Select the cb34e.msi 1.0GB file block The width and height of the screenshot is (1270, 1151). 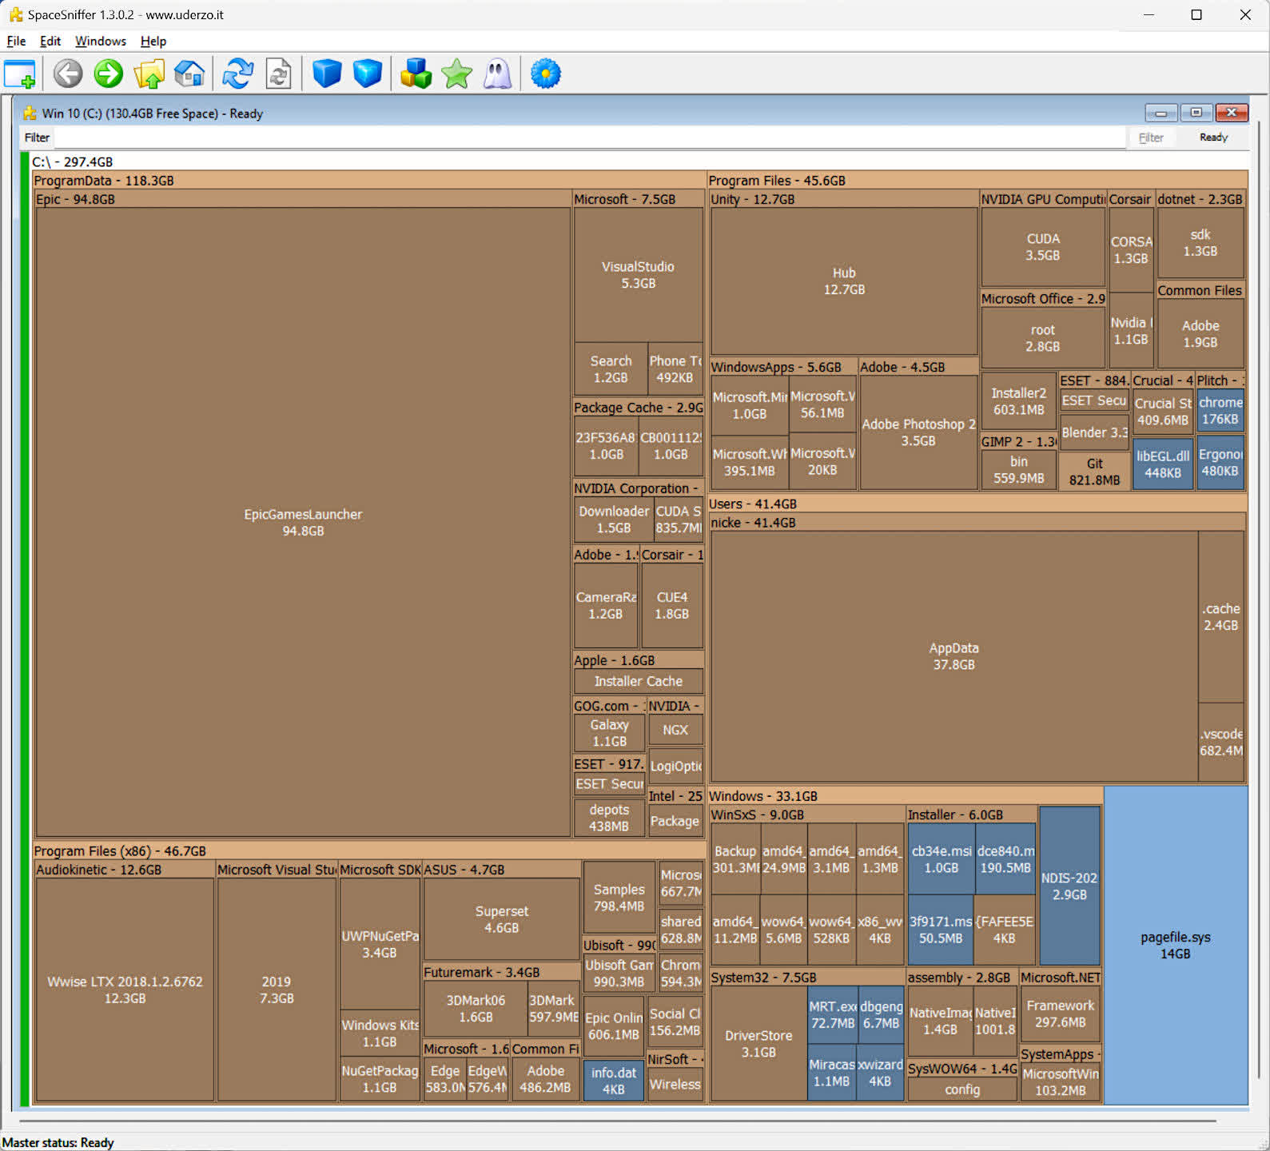pyautogui.click(x=942, y=859)
